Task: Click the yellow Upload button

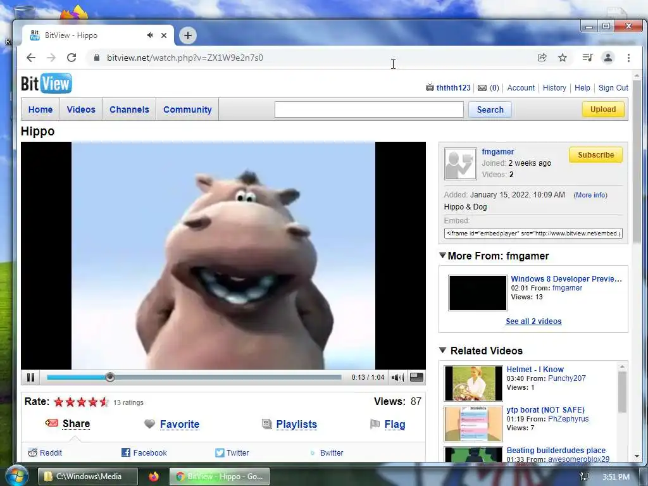Action: [603, 109]
